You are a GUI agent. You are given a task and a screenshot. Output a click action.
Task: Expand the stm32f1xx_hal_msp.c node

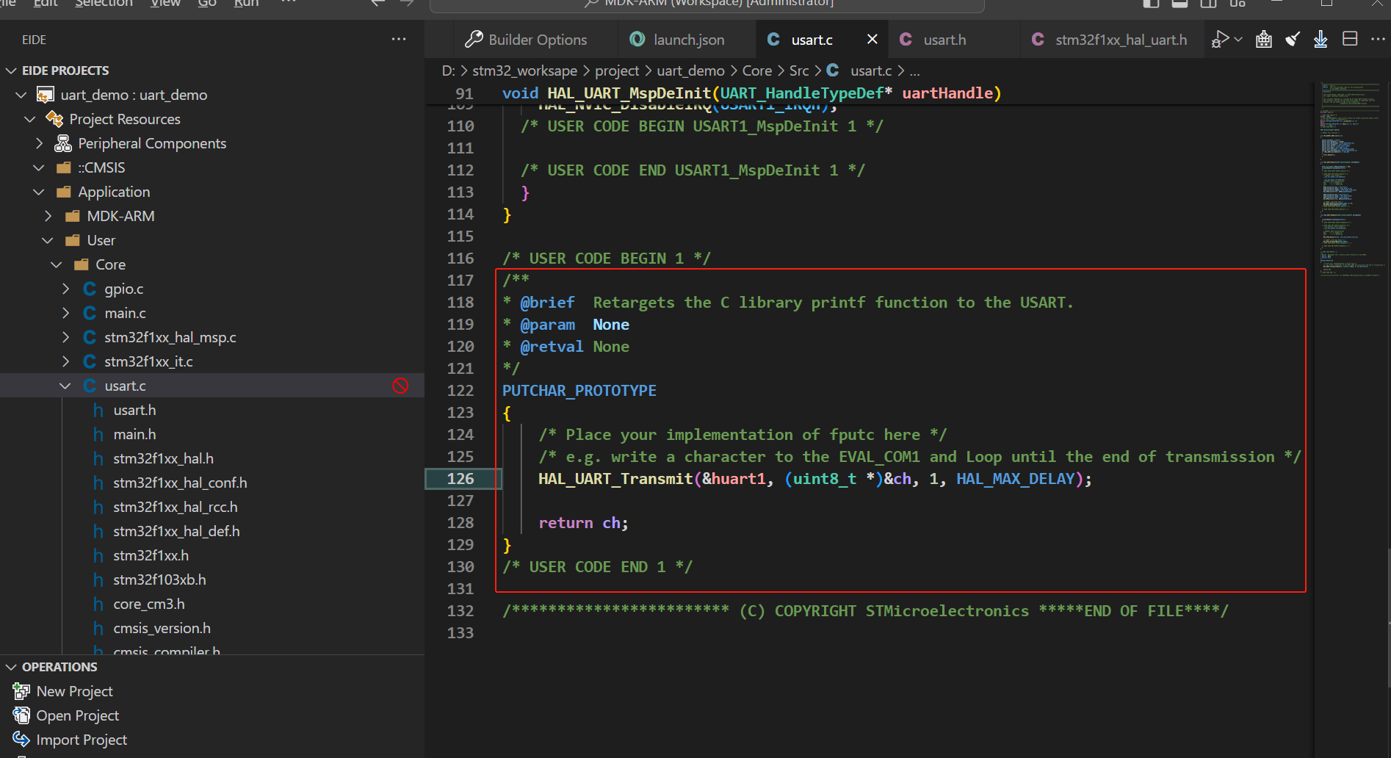click(x=65, y=337)
